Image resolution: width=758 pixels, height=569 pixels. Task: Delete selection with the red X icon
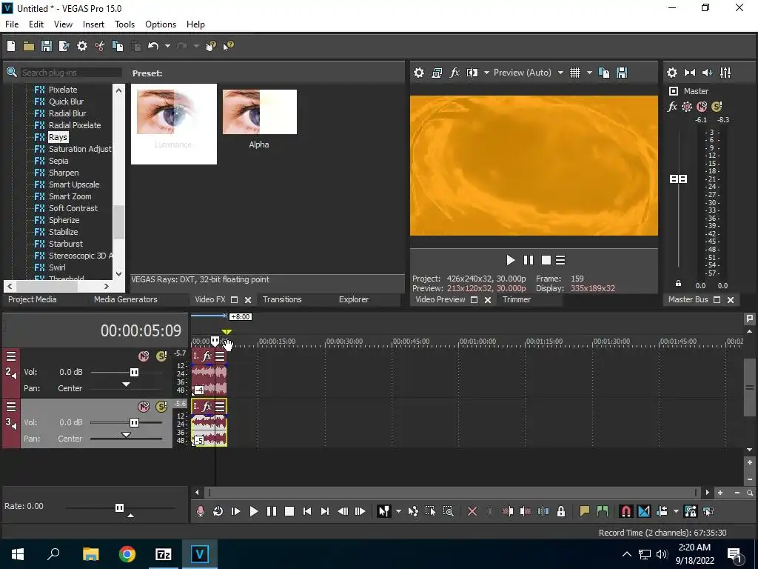click(x=472, y=511)
